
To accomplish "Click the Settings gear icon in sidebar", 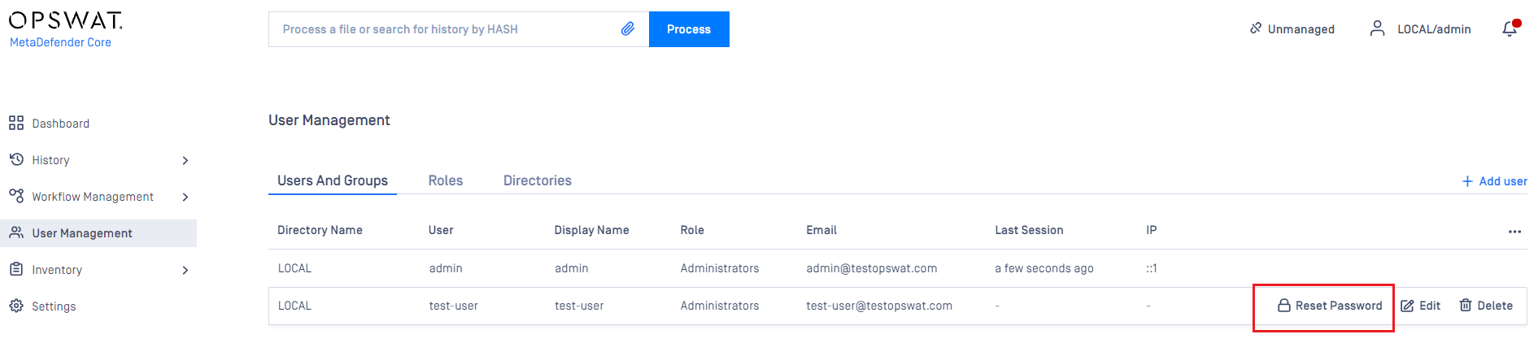I will pyautogui.click(x=16, y=306).
